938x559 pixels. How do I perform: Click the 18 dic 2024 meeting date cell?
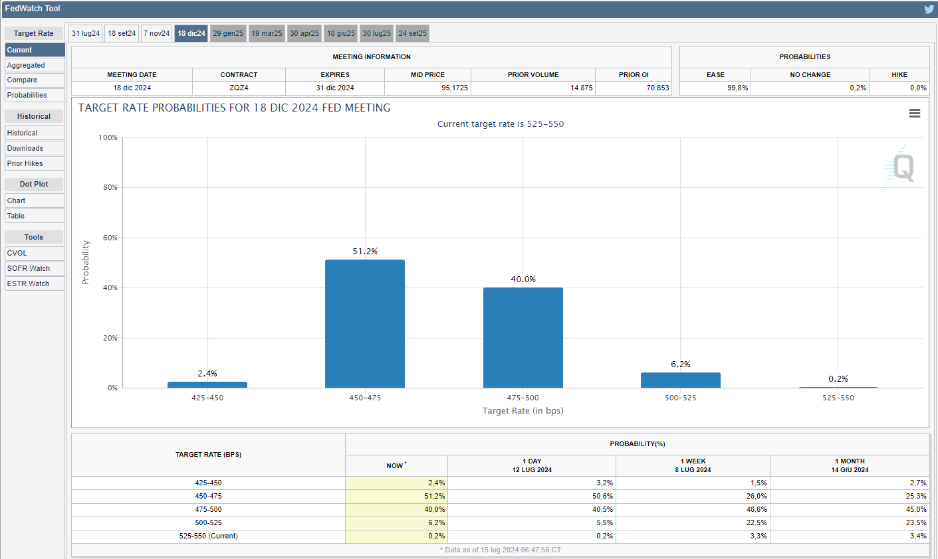click(132, 88)
